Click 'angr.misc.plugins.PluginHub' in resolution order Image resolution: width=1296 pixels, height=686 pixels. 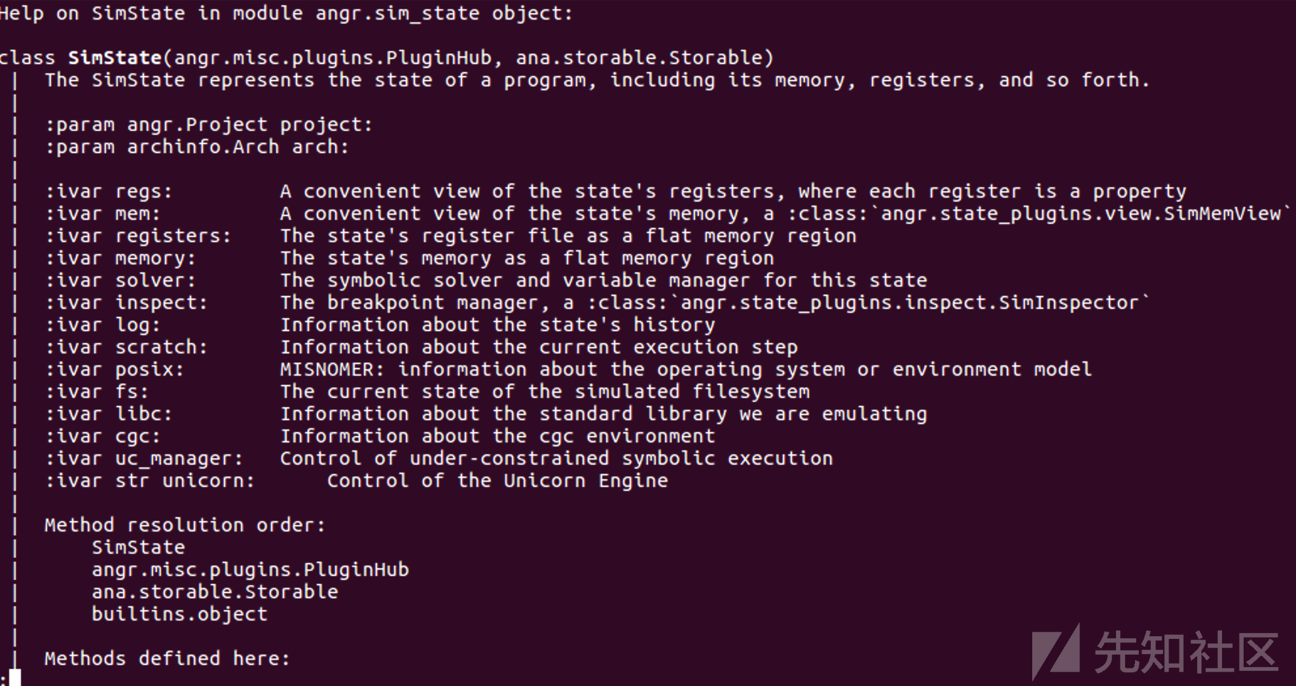(251, 569)
